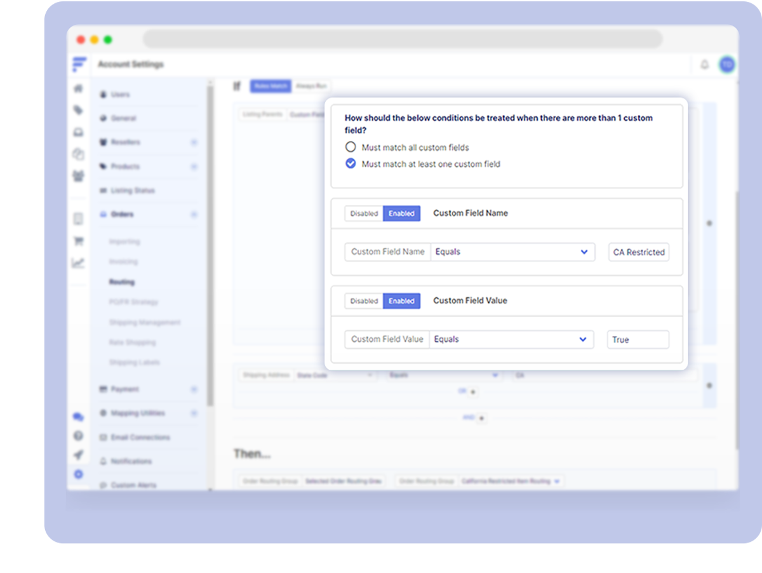The width and height of the screenshot is (762, 573).
Task: Click the 'CA Restricted' value field
Action: (638, 252)
